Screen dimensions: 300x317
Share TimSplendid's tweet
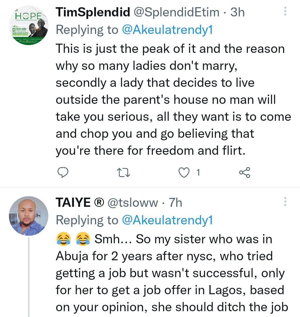point(244,173)
